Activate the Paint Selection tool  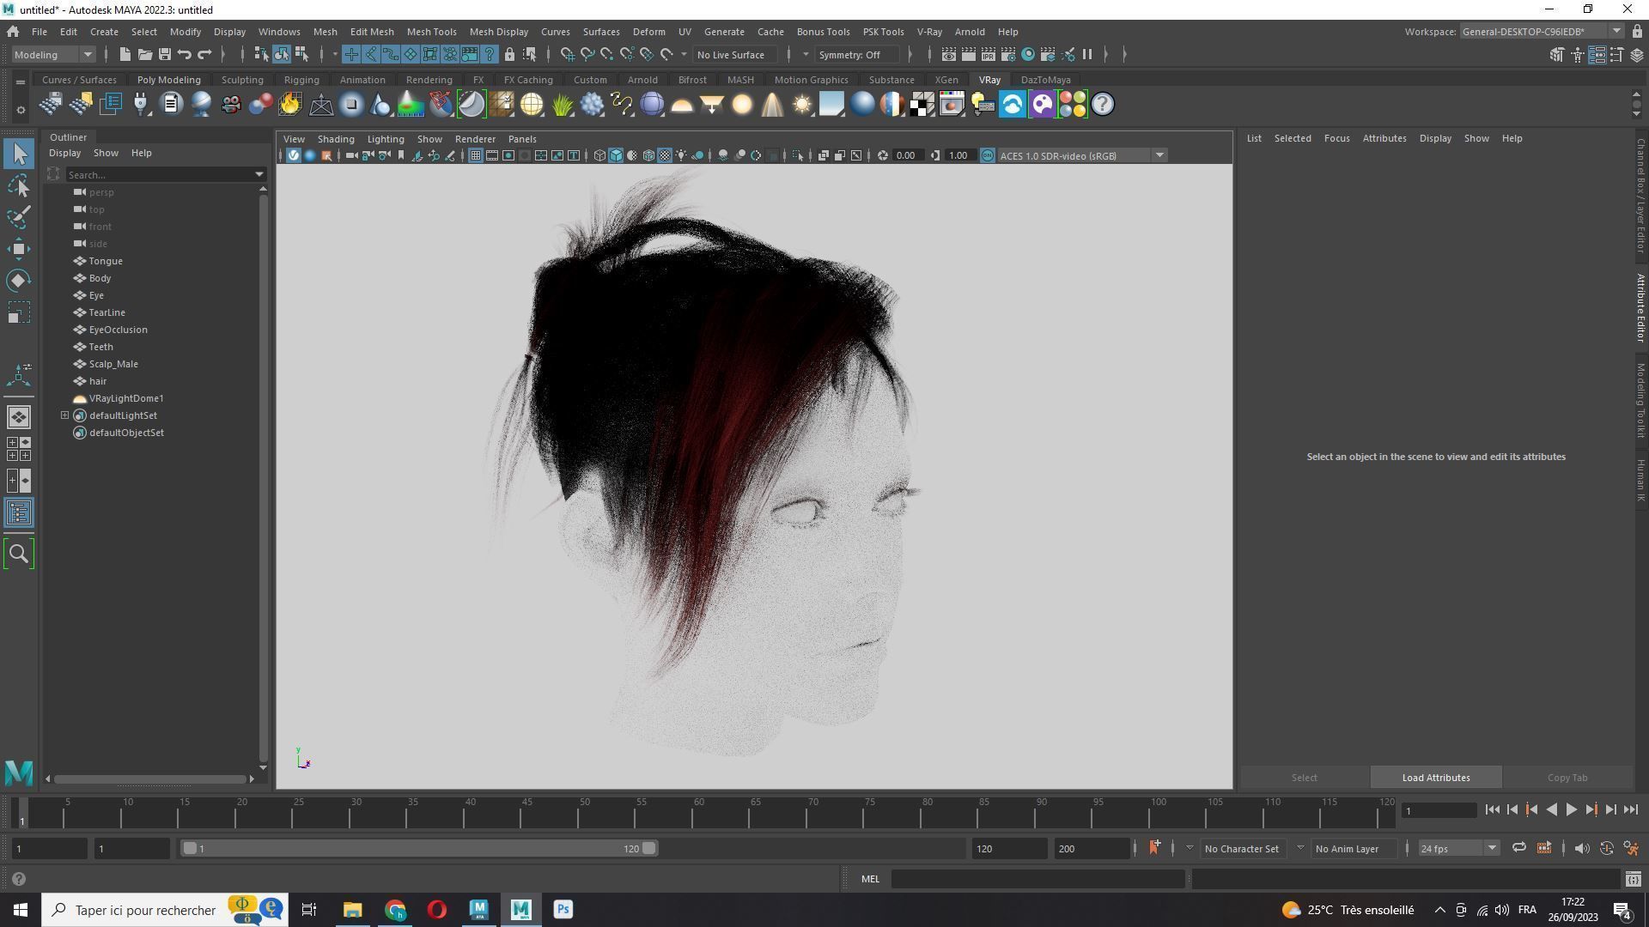(19, 217)
